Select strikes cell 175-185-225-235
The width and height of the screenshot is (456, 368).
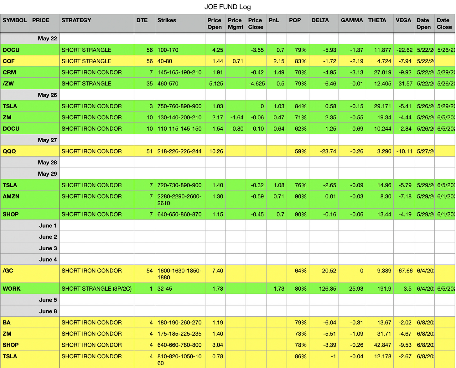pos(180,334)
